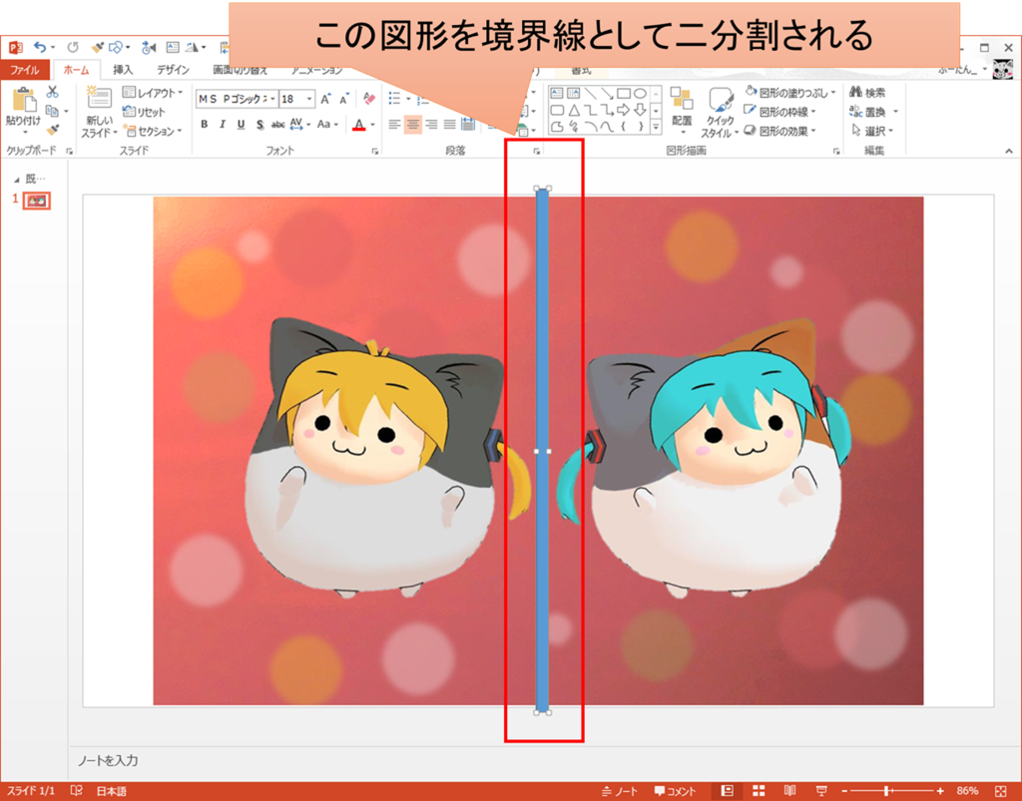Click the spell check icon in status bar
Viewport: 1022px width, 801px height.
(76, 791)
